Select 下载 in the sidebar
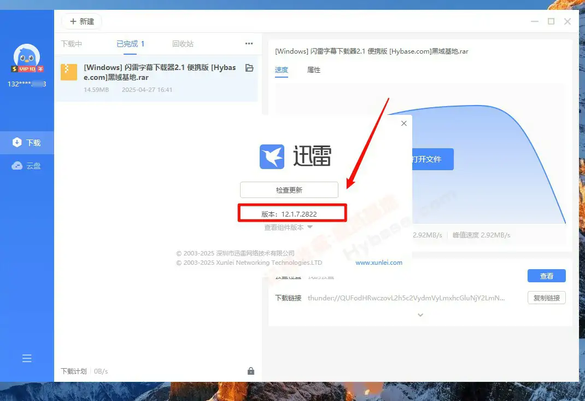Screen dimensions: 585x401 pos(27,143)
